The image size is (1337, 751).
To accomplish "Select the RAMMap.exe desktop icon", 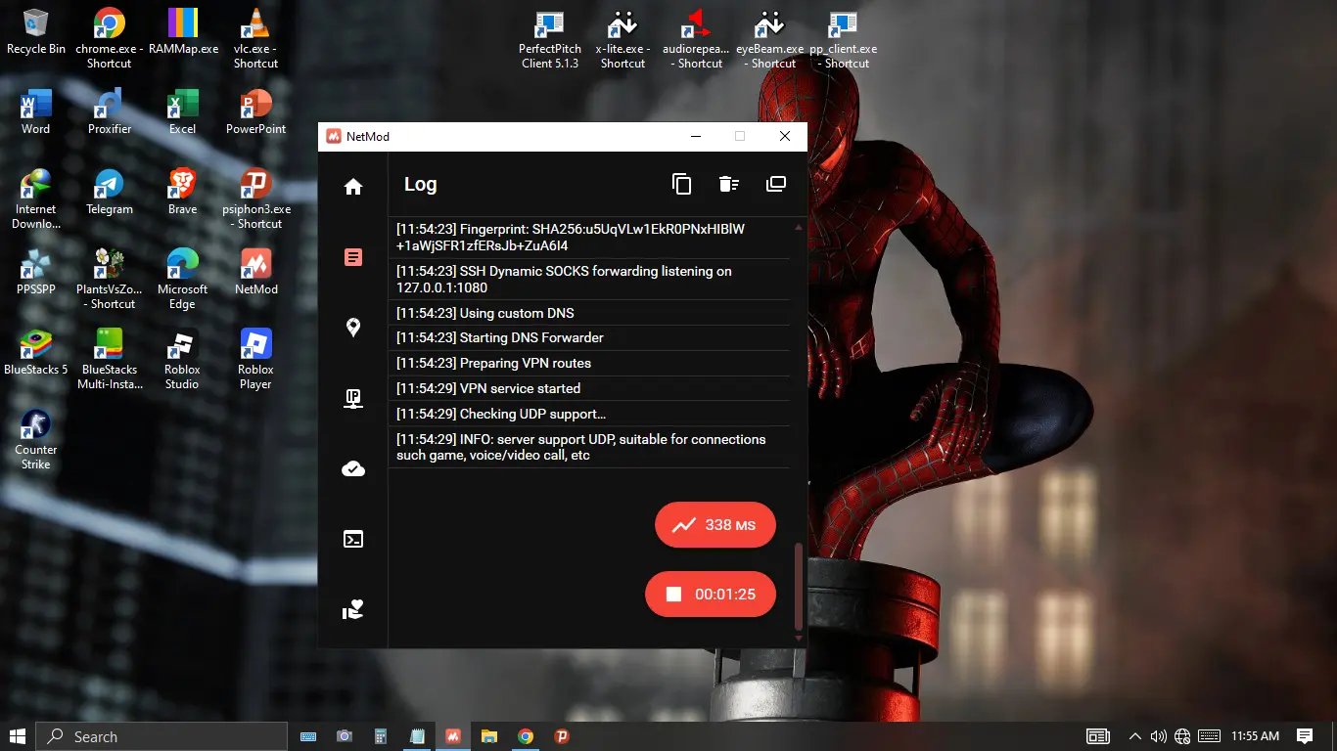I will click(183, 32).
